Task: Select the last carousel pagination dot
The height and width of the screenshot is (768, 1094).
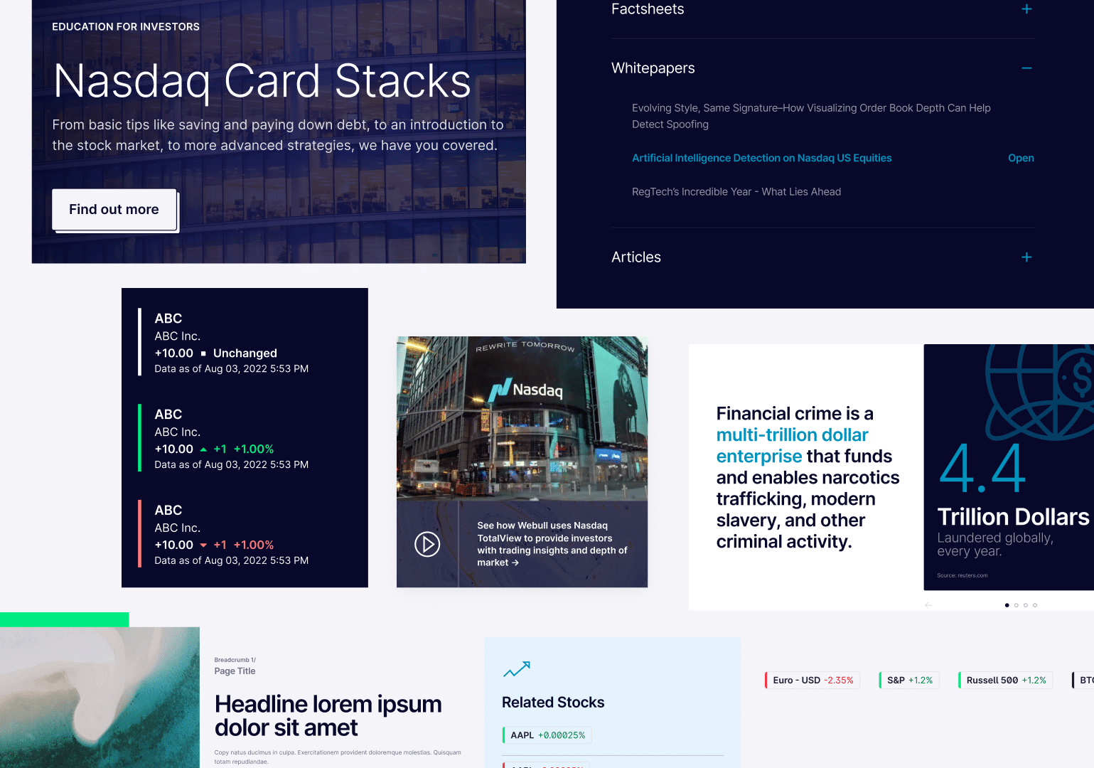Action: point(1035,604)
